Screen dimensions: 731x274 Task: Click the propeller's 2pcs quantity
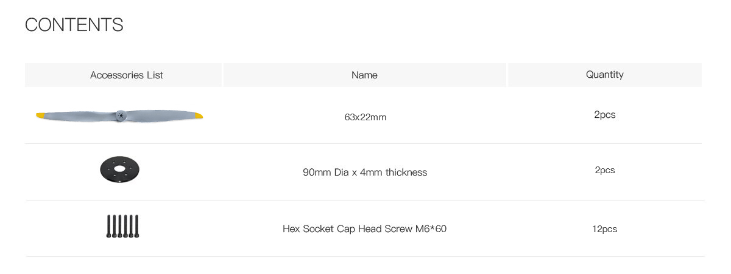605,115
